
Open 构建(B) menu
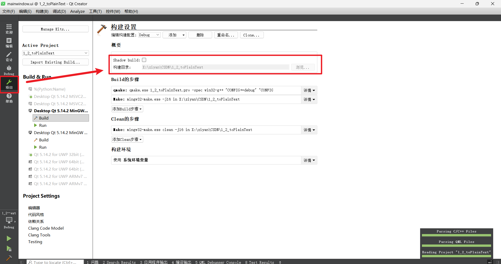(42, 11)
